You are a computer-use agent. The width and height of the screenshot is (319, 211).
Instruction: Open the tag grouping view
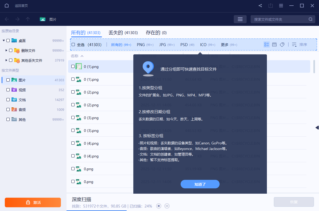coord(282,44)
